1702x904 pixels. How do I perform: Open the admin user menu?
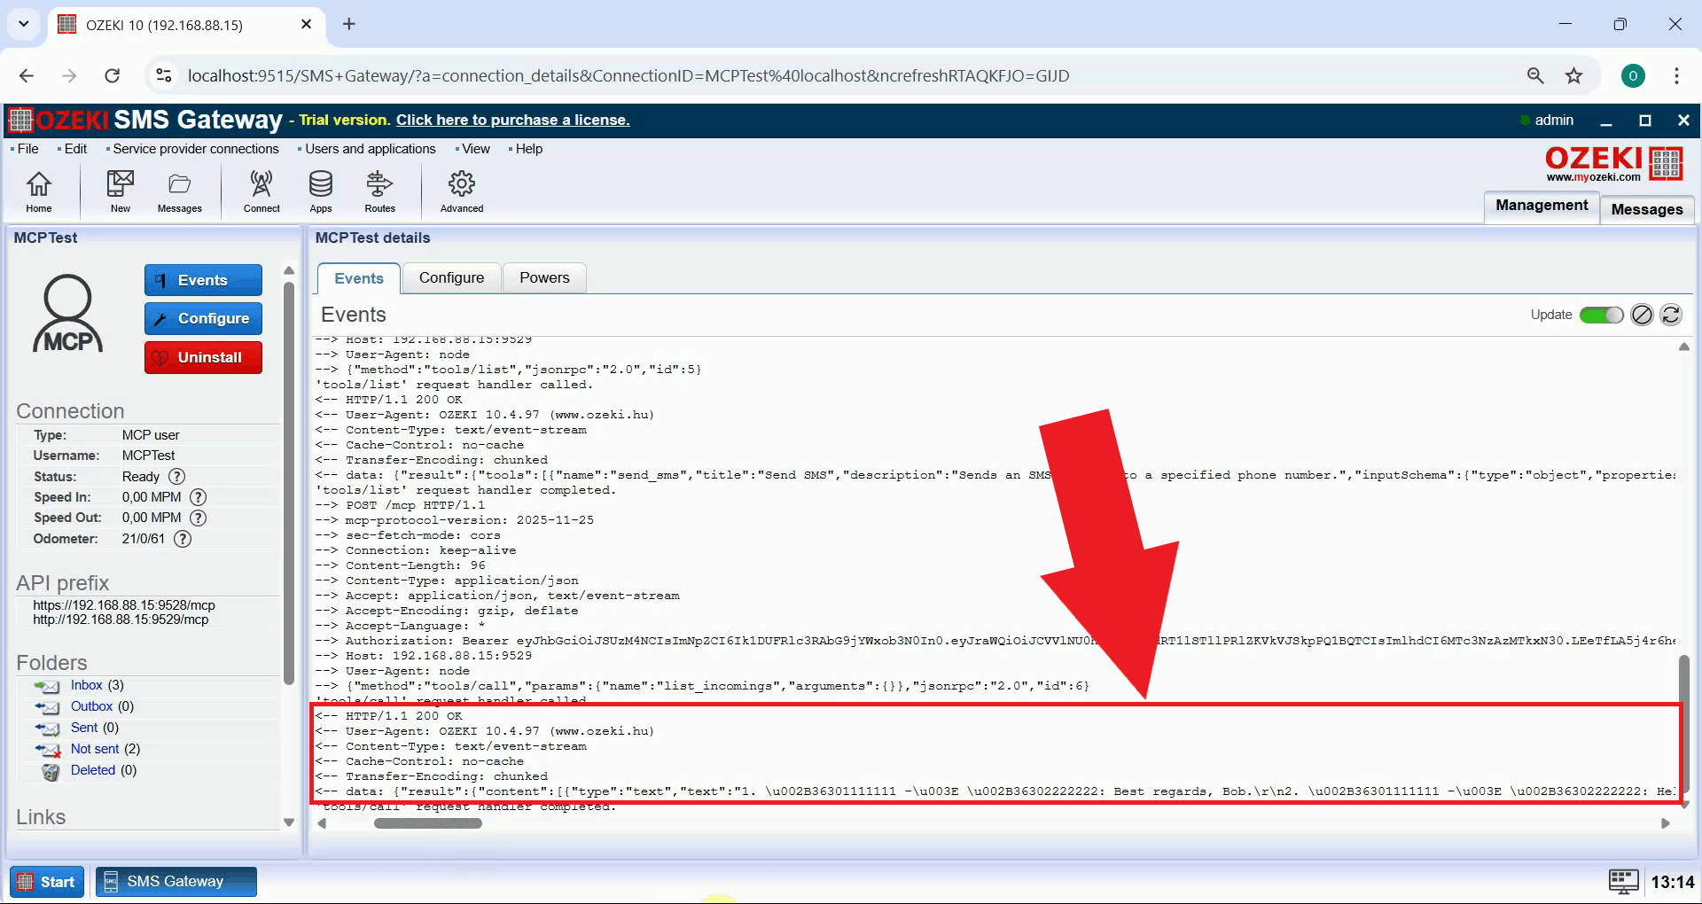point(1553,120)
